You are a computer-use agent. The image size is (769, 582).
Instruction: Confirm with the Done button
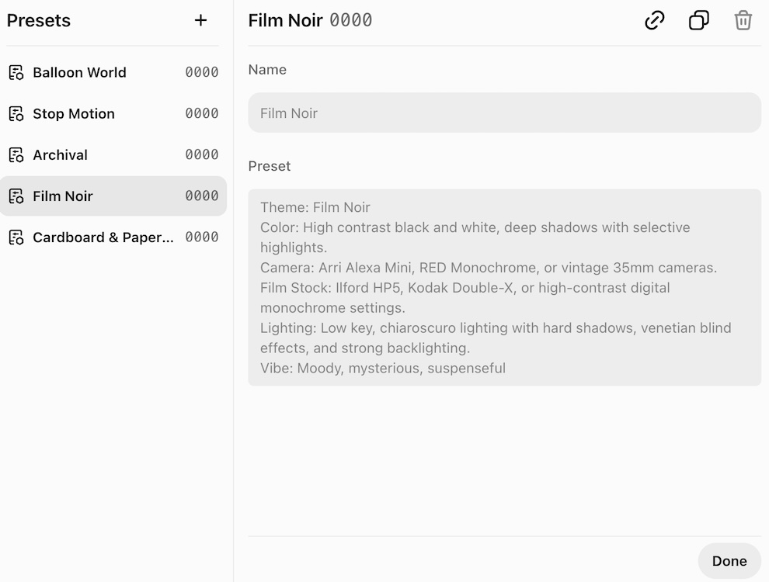729,560
